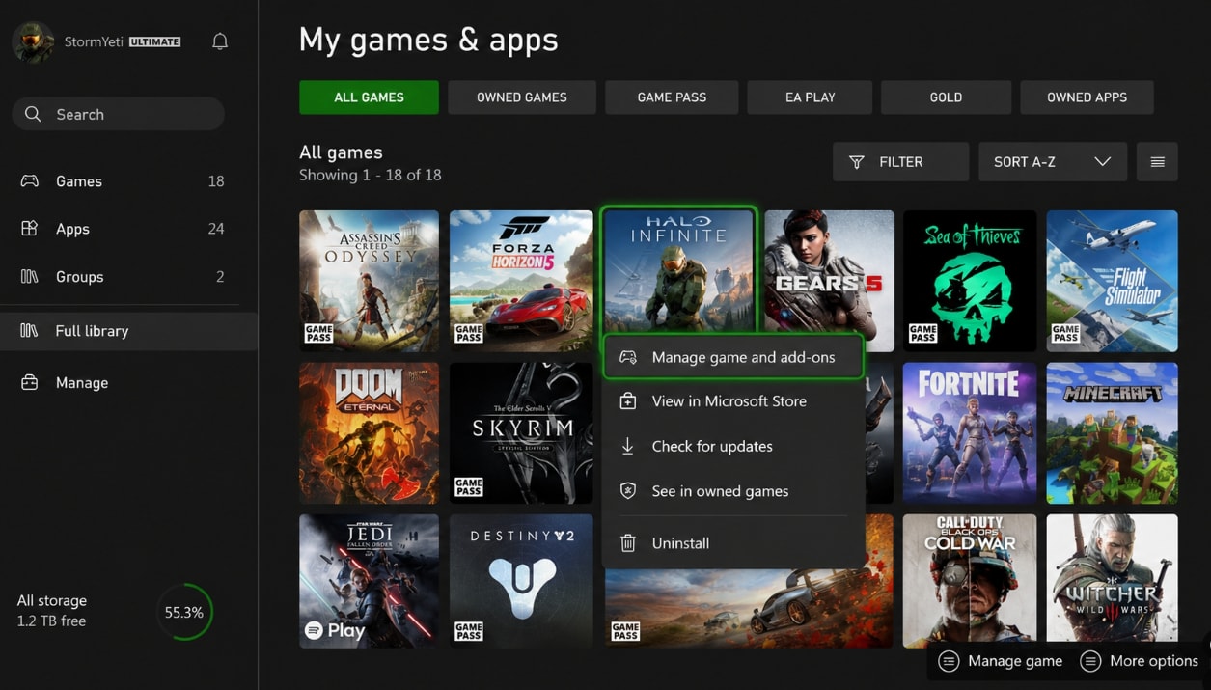Image resolution: width=1211 pixels, height=690 pixels.
Task: Click the Game Pass badge on Assassin's Creed Odyssey
Action: 319,334
